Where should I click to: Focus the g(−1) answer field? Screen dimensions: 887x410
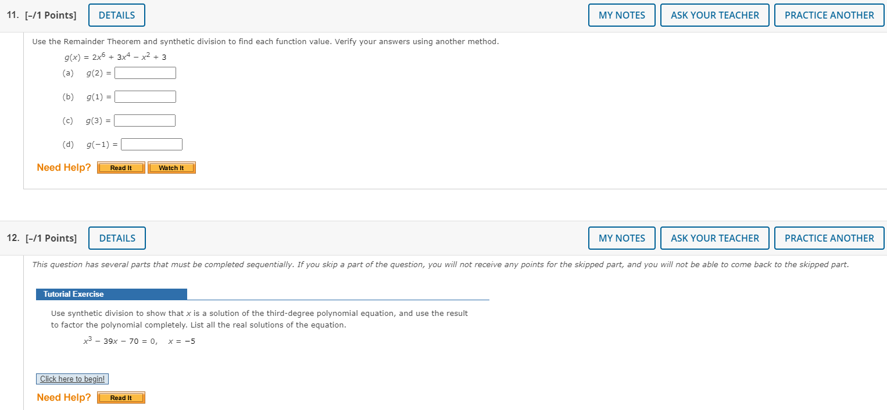click(152, 145)
